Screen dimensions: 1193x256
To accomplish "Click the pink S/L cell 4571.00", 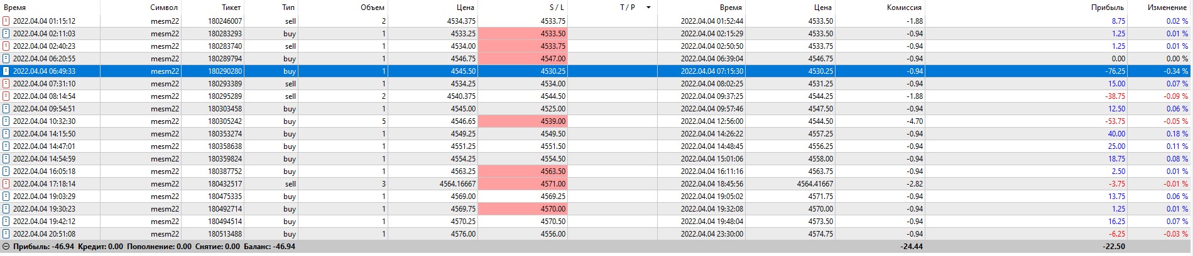I will tap(523, 183).
